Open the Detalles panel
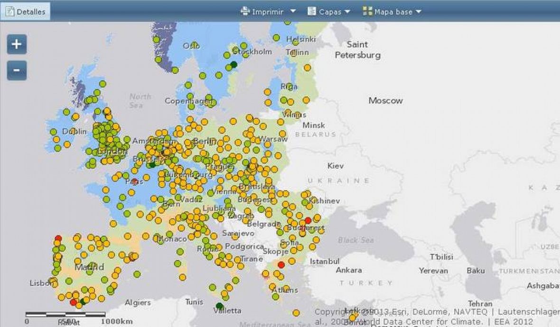Screen dimensions: 560x327 (26, 12)
